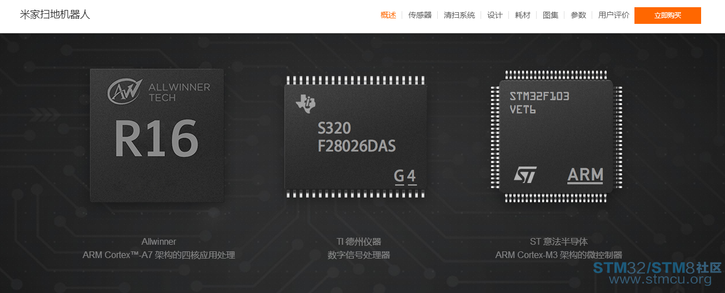Click the Allwinner caption text

point(159,241)
